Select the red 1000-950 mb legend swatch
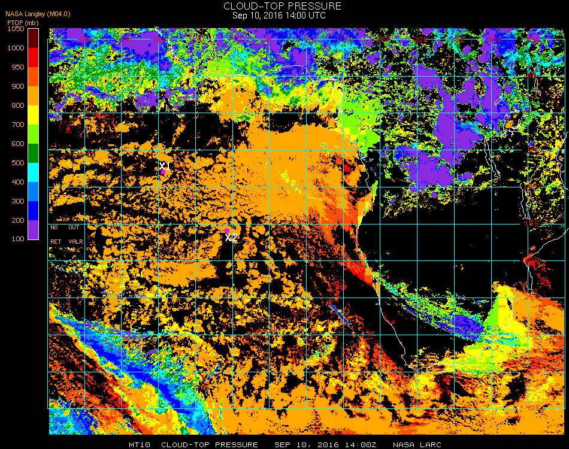 pyautogui.click(x=34, y=57)
